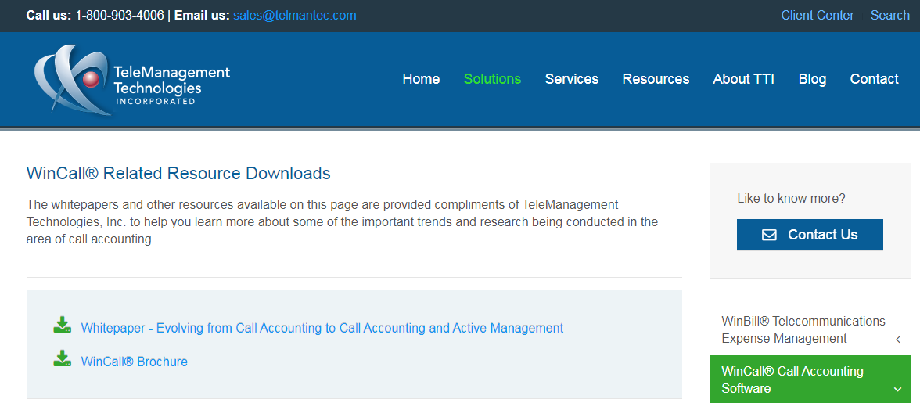
Task: Open the Solutions menu item
Action: tap(492, 79)
